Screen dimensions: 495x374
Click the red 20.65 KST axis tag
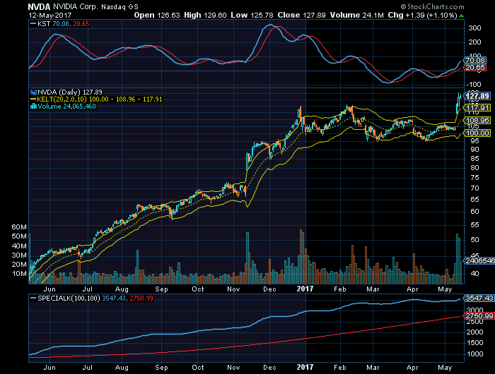coord(474,68)
